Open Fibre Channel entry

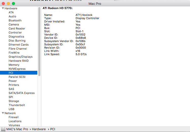18,49
